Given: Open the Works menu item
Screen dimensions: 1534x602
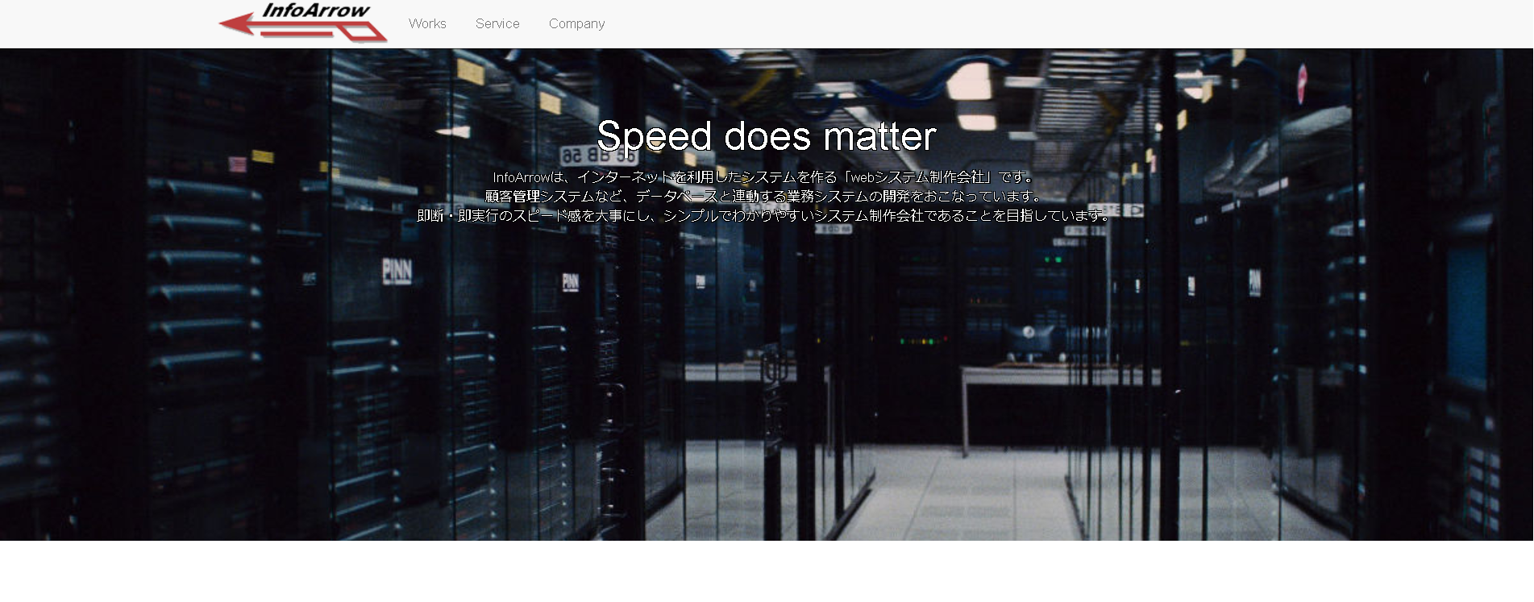Looking at the screenshot, I should 427,24.
